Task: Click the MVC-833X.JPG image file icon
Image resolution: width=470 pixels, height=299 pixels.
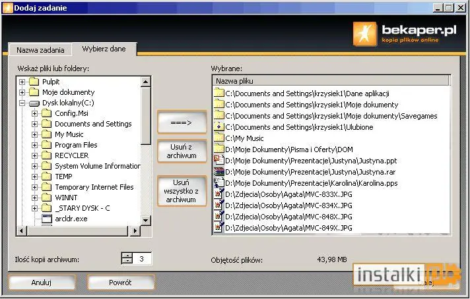Action: (218, 194)
